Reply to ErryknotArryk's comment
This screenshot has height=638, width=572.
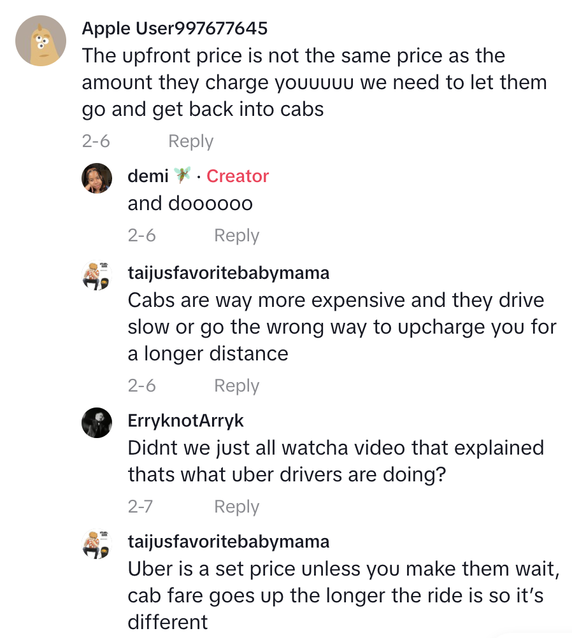click(236, 507)
